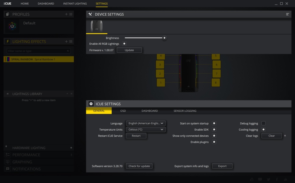Select LED zone 6
Viewport: 295px width, 183px height.
tap(216, 64)
